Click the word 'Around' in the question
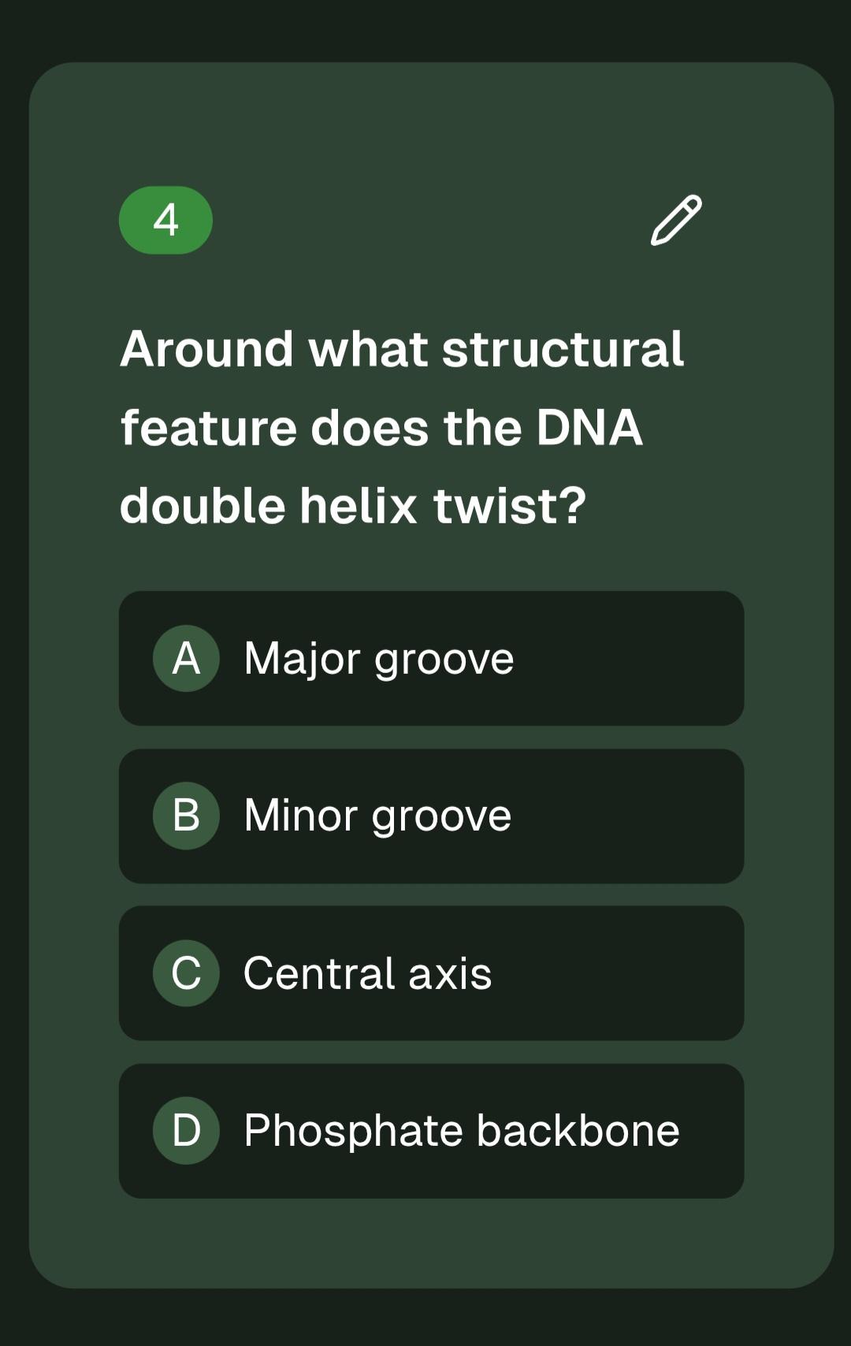The image size is (851, 1346). click(x=207, y=349)
